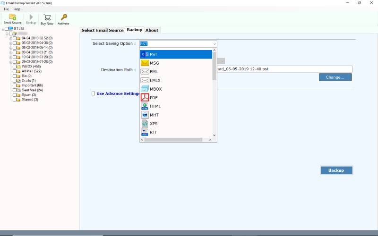
Task: Click the format list vertical scrollbar thumb
Action: (215, 66)
